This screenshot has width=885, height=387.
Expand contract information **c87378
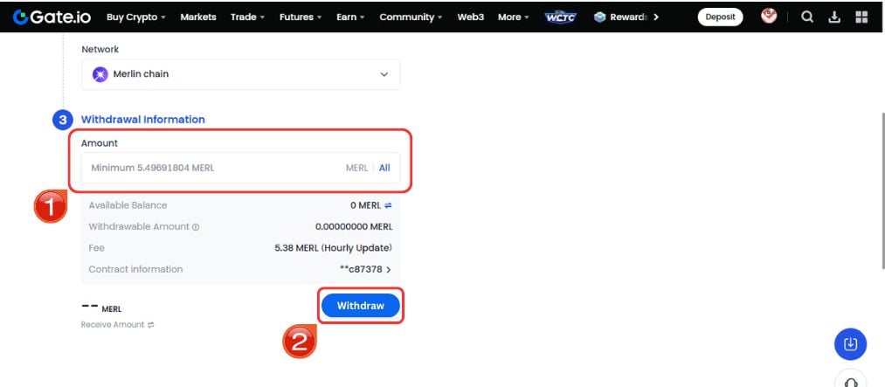click(x=365, y=270)
